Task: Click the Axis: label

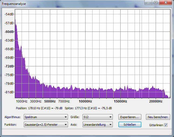Action: pos(74,125)
